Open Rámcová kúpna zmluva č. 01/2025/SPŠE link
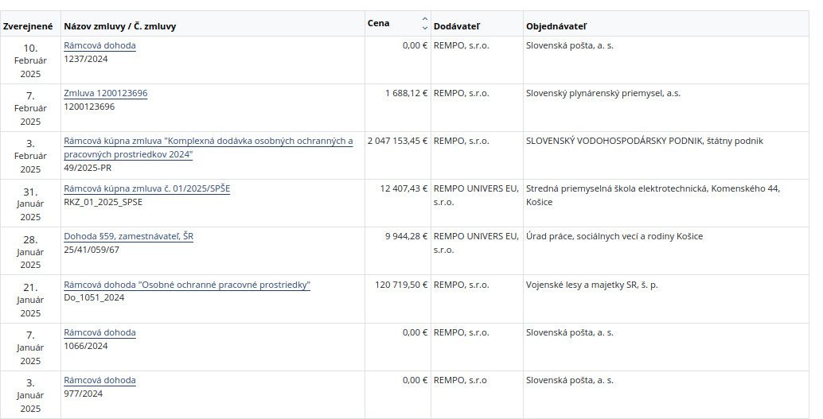 [146, 189]
